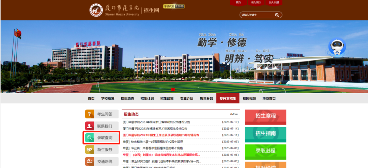368x168 pixels.
Task: Click the Xiamen Huaxia University logo
Action: click(x=96, y=10)
